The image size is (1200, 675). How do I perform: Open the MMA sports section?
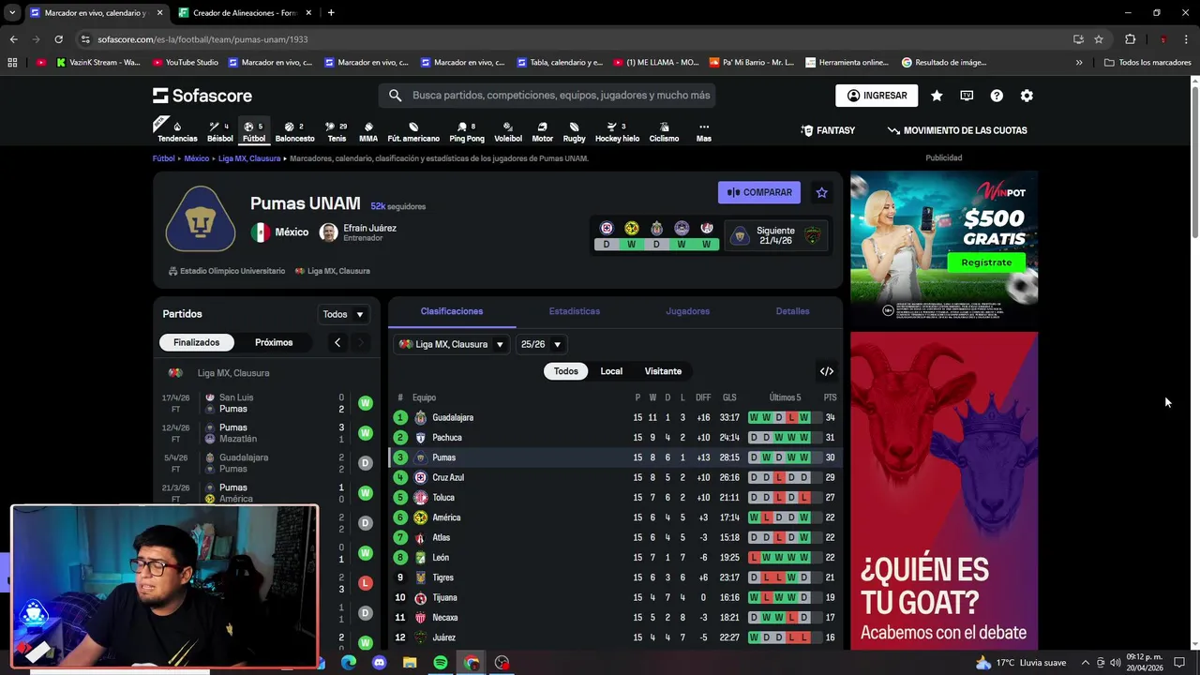click(368, 131)
